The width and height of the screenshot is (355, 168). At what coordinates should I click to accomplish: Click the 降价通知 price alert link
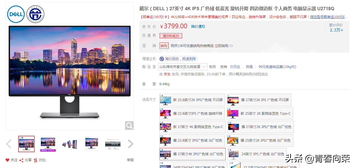pyautogui.click(x=198, y=26)
